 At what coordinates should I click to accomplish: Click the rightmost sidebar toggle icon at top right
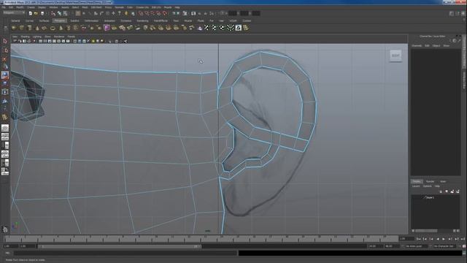tap(463, 13)
